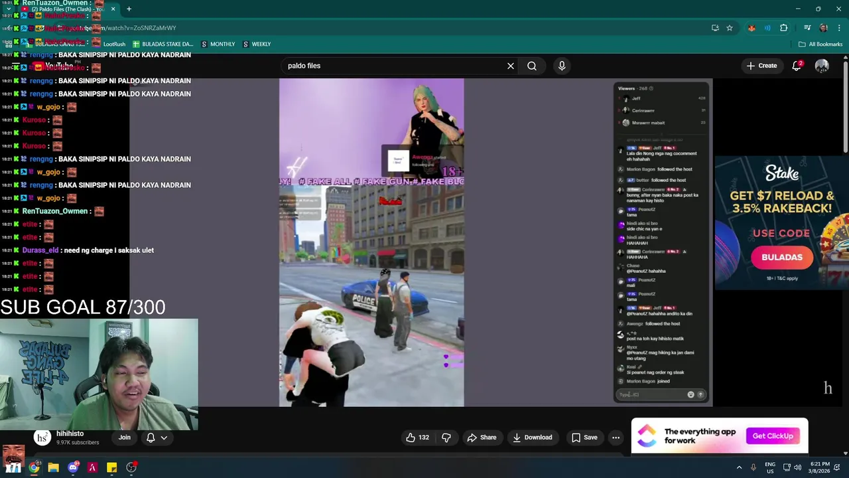Open the YouTube Create button
Viewport: 849px width, 478px height.
click(761, 66)
